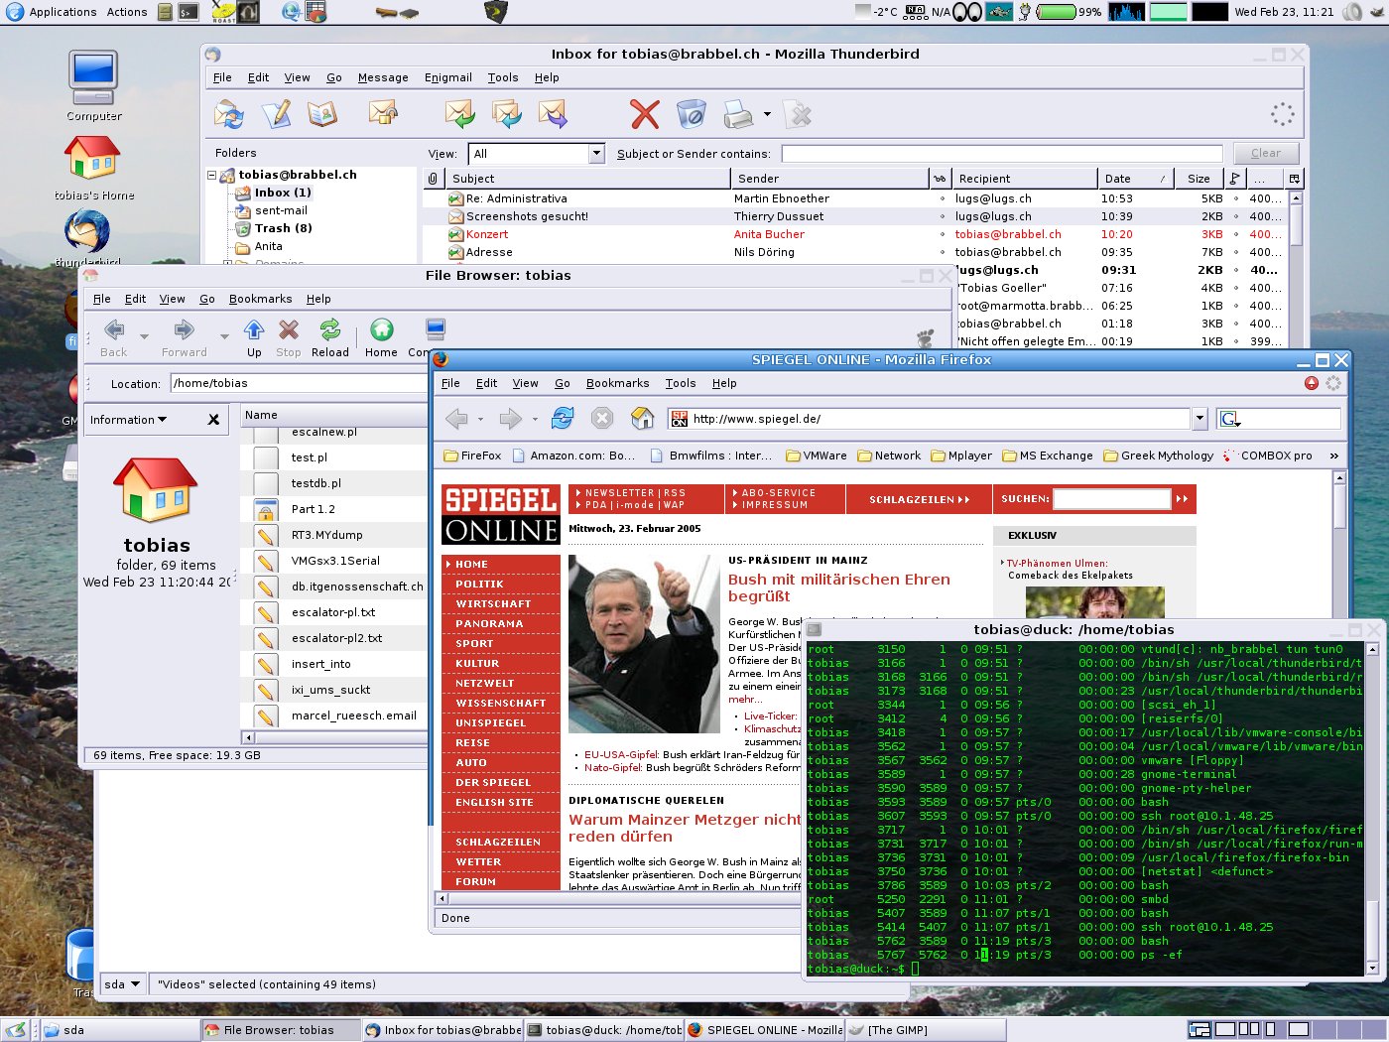Screen dimensions: 1389x1042
Task: Open Enigmail menu in Thunderbird
Action: click(447, 77)
